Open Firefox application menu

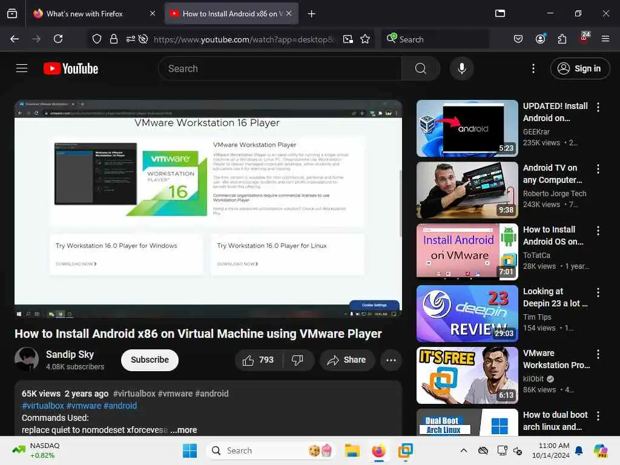(605, 39)
